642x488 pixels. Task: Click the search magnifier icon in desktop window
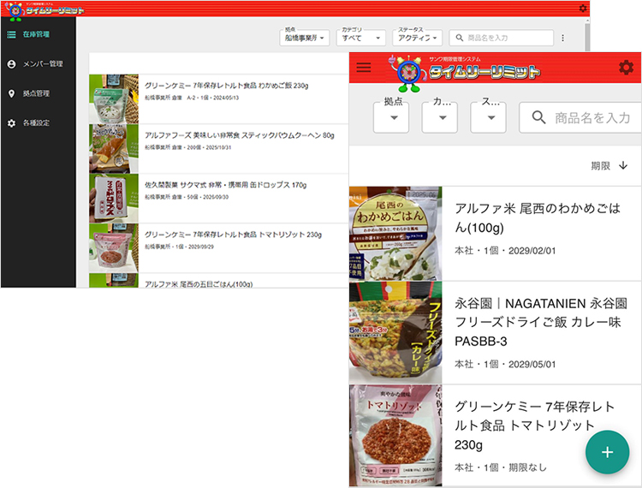[x=460, y=38]
